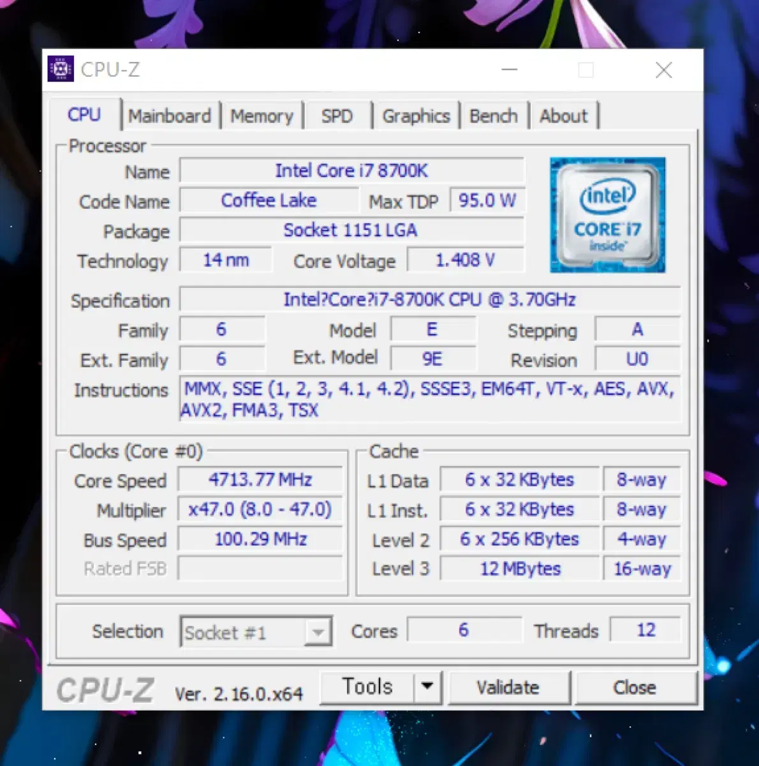Click the Threads count value 12
The image size is (759, 766).
(645, 630)
